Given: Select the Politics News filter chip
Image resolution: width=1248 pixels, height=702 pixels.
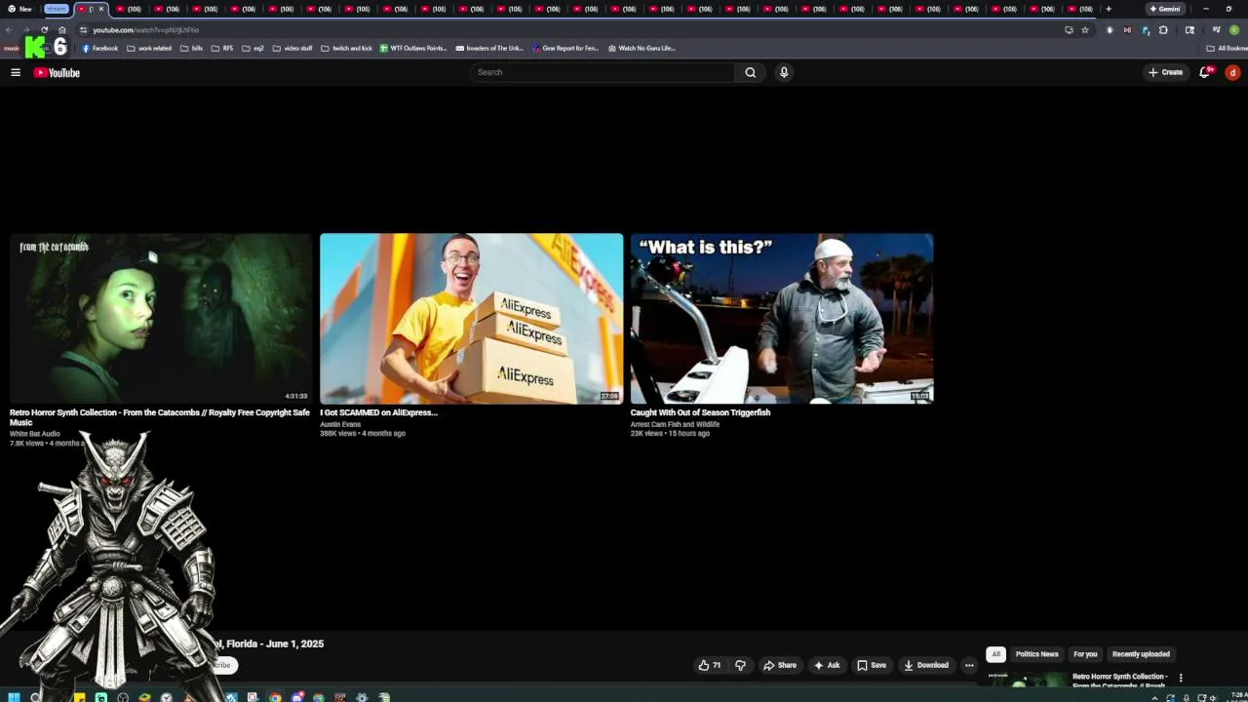Looking at the screenshot, I should coord(1036,654).
